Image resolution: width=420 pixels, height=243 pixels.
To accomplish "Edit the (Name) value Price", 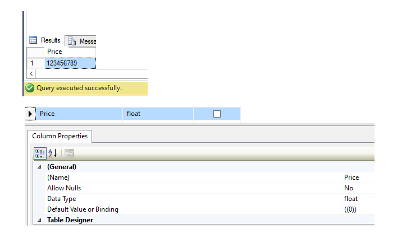I will pos(358,177).
